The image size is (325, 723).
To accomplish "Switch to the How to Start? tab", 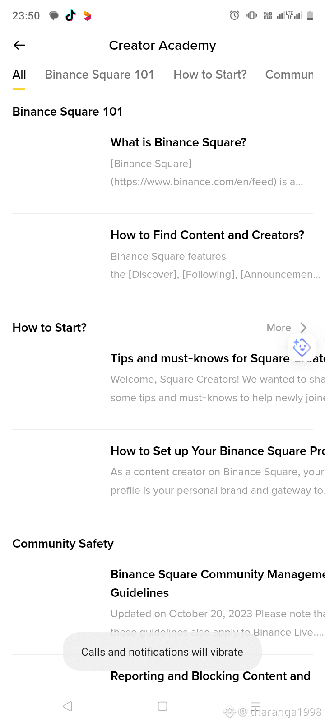I will click(210, 75).
